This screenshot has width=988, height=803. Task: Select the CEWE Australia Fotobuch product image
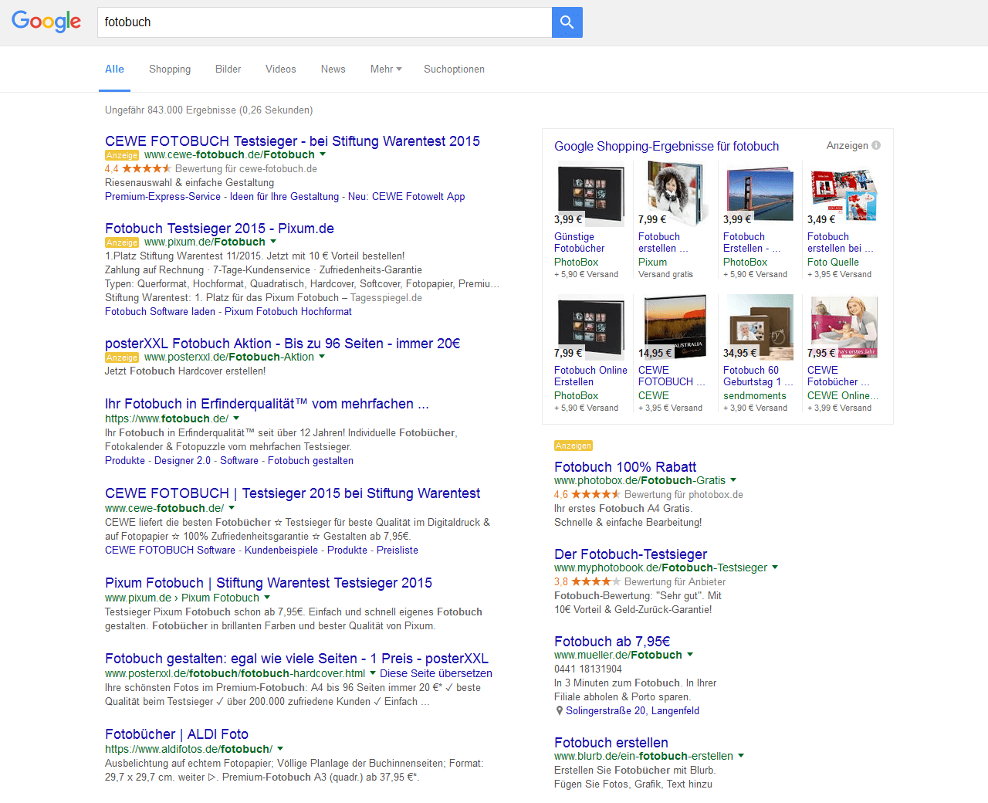click(675, 327)
